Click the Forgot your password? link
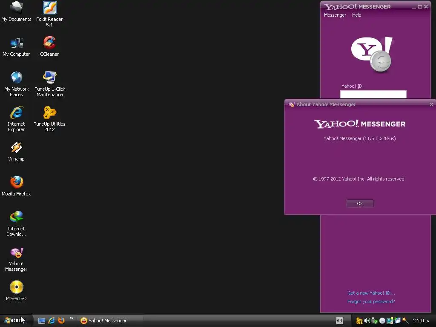 371,302
